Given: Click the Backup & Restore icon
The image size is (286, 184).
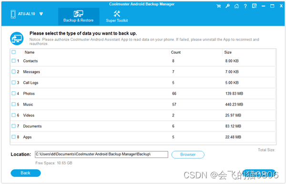Looking at the screenshot, I should pyautogui.click(x=78, y=14).
